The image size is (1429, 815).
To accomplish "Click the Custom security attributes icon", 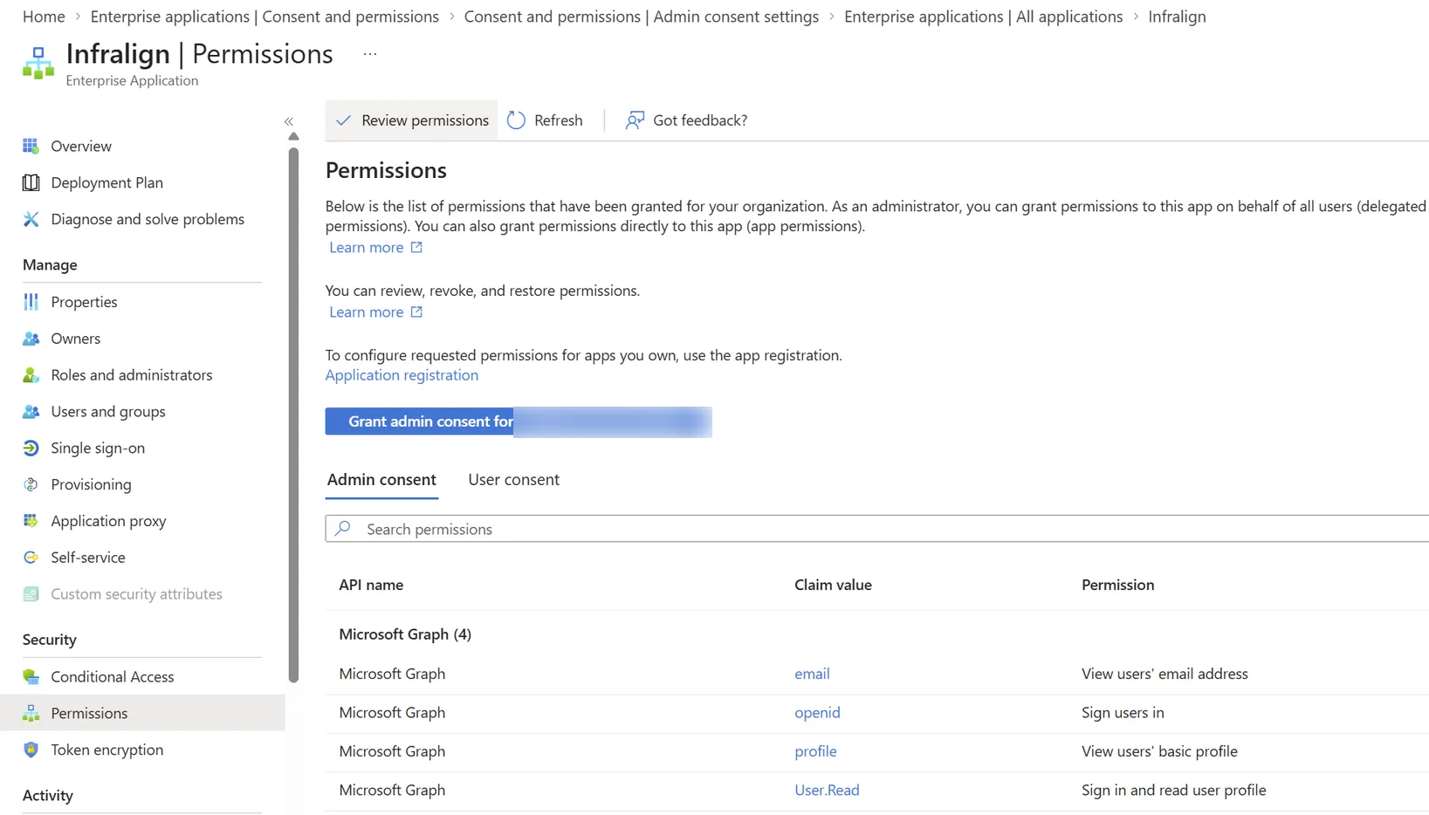I will [x=31, y=594].
